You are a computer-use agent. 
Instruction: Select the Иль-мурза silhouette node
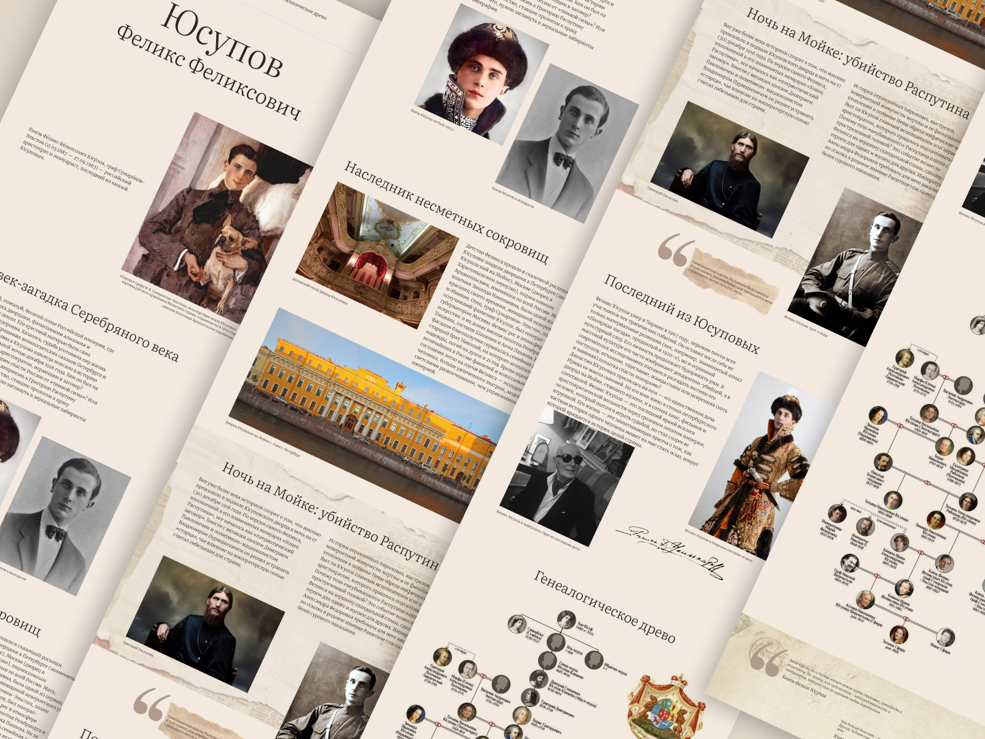click(555, 641)
